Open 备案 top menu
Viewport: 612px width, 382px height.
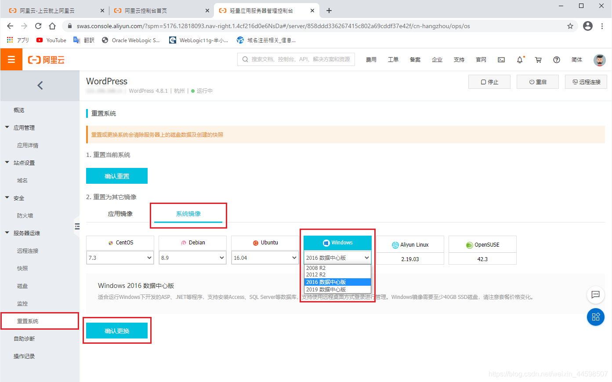pos(415,60)
